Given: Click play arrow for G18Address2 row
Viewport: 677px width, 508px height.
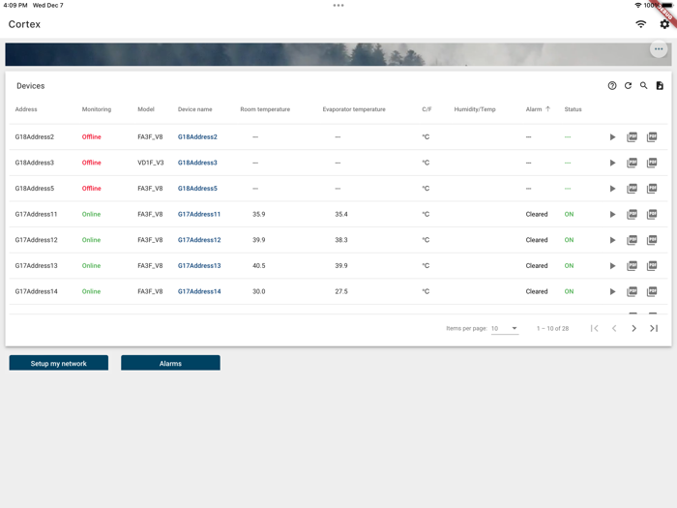Looking at the screenshot, I should tap(612, 137).
